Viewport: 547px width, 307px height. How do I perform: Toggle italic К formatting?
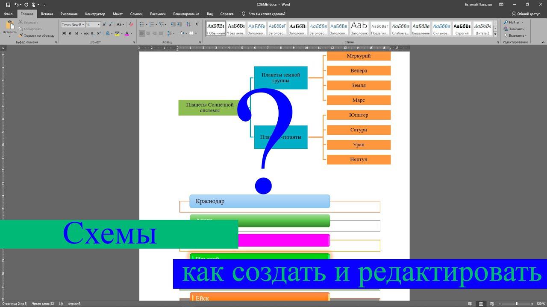[70, 33]
